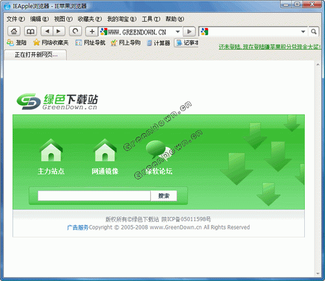Add new tab with plus icon
325x281 pixels.
(92, 31)
